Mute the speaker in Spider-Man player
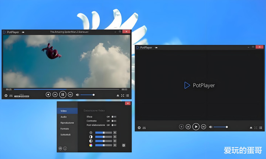The image size is (266, 159). click(78, 95)
